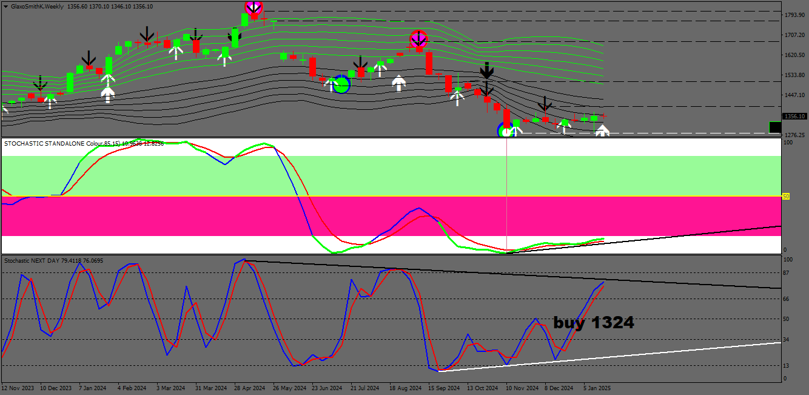Select the large white up arrow near January 2024
The image size is (809, 395).
click(x=107, y=95)
